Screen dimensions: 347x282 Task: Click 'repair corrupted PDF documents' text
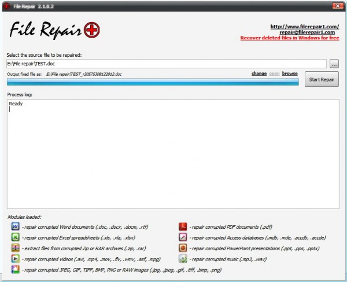click(231, 227)
